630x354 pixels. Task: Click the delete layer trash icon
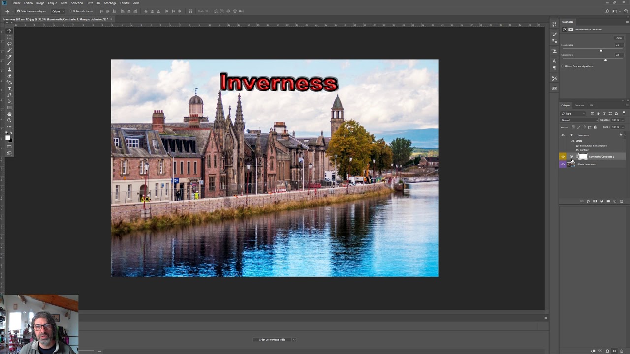621,201
